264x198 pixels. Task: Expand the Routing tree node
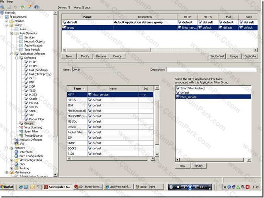pos(11,168)
